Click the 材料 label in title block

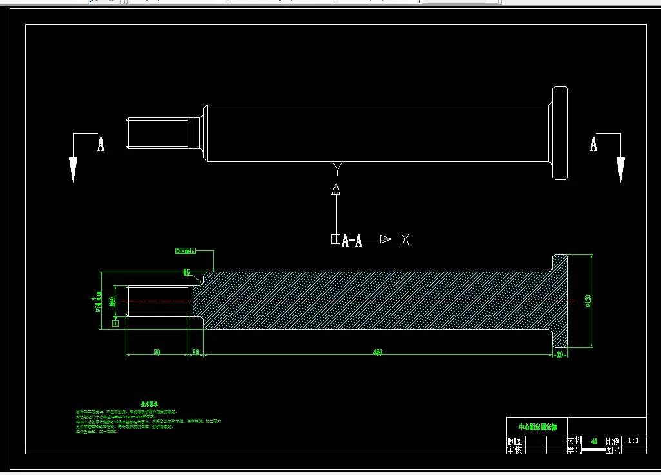574,440
